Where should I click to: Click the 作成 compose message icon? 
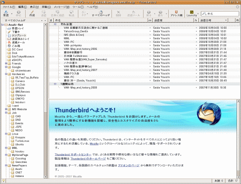32,14
